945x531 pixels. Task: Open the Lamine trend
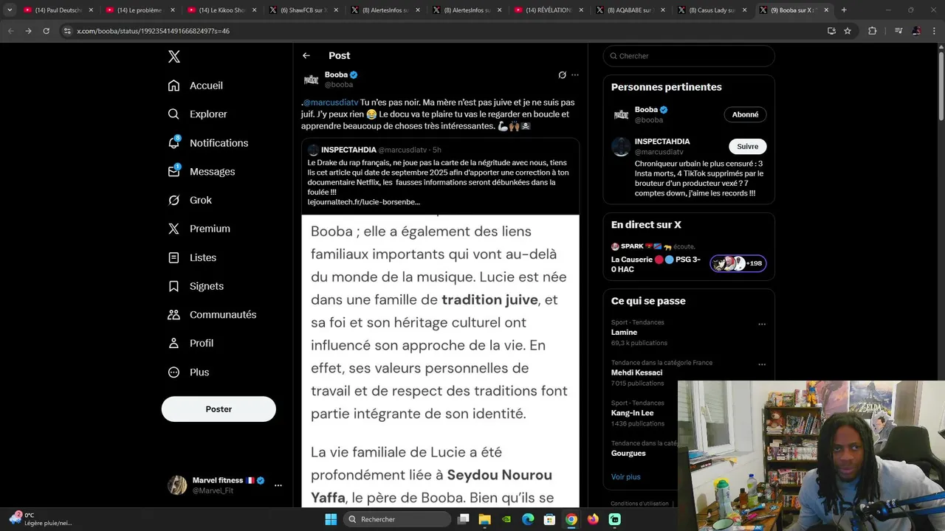coord(624,333)
